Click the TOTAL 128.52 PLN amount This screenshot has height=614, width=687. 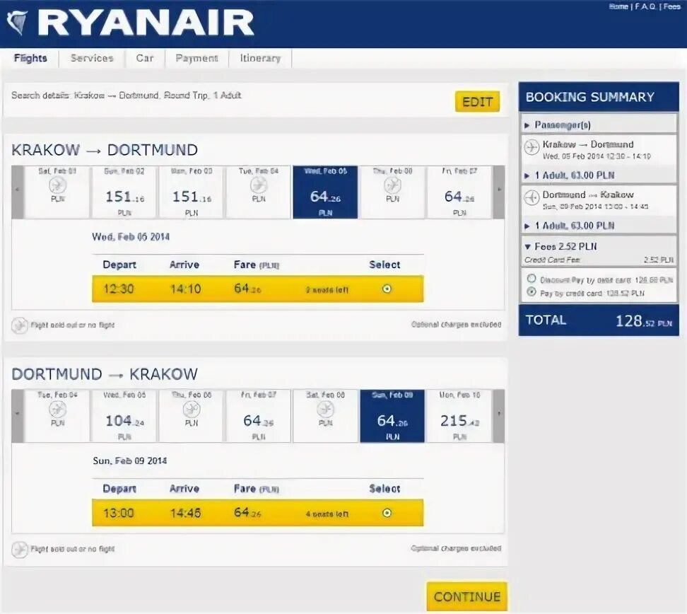(644, 321)
